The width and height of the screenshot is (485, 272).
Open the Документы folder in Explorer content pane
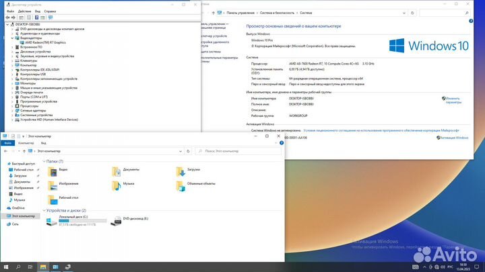point(126,171)
